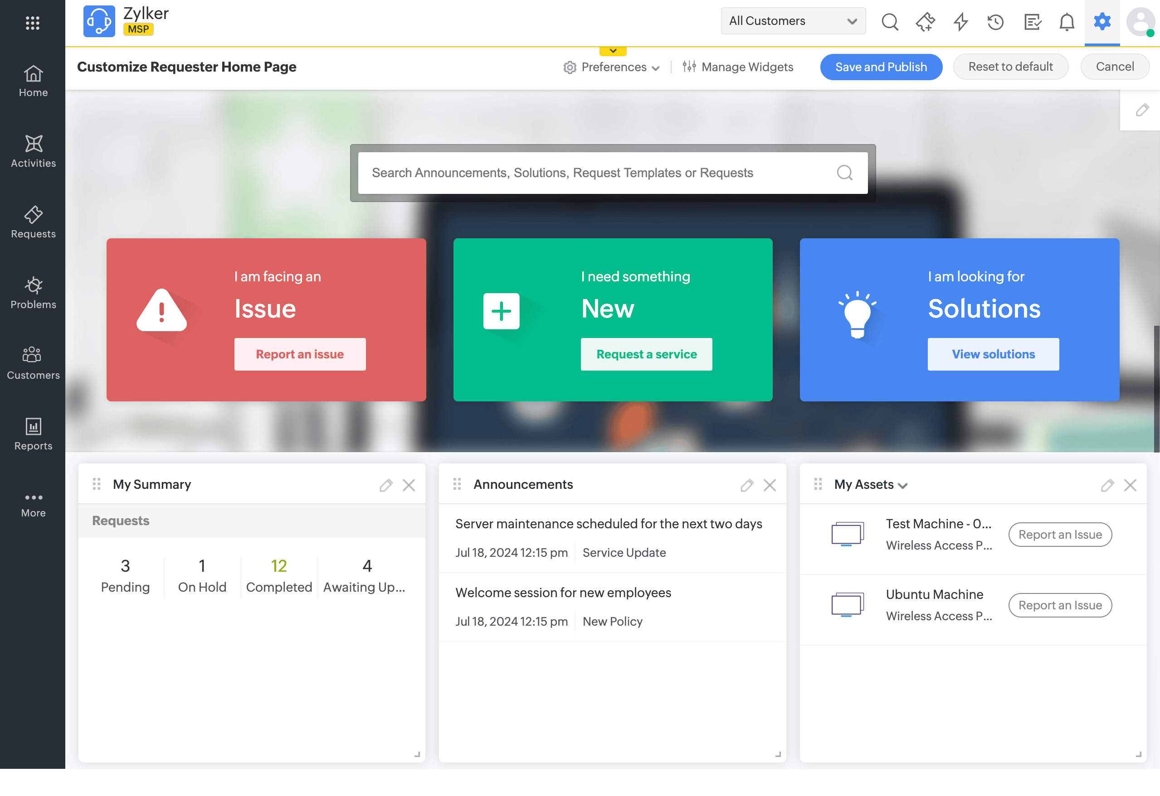Expand the My Assets widget dropdown
Viewport: 1160px width, 796px height.
tap(902, 486)
